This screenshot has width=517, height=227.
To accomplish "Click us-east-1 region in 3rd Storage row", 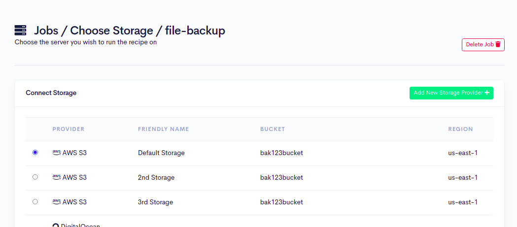I will point(462,202).
